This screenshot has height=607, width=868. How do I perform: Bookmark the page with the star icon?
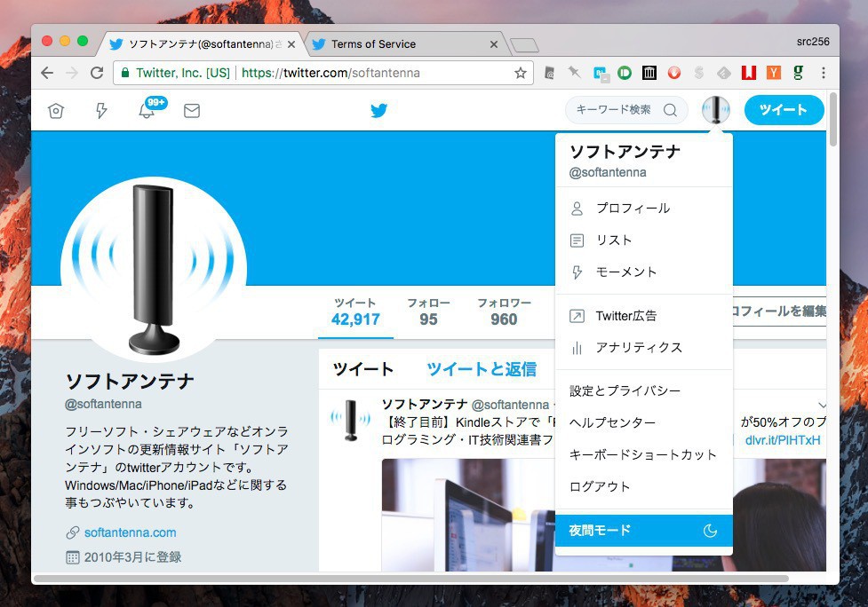pos(521,73)
